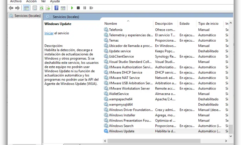Open Properties from the toolbar icon
Screen dimensions: 241x145
point(35,8)
